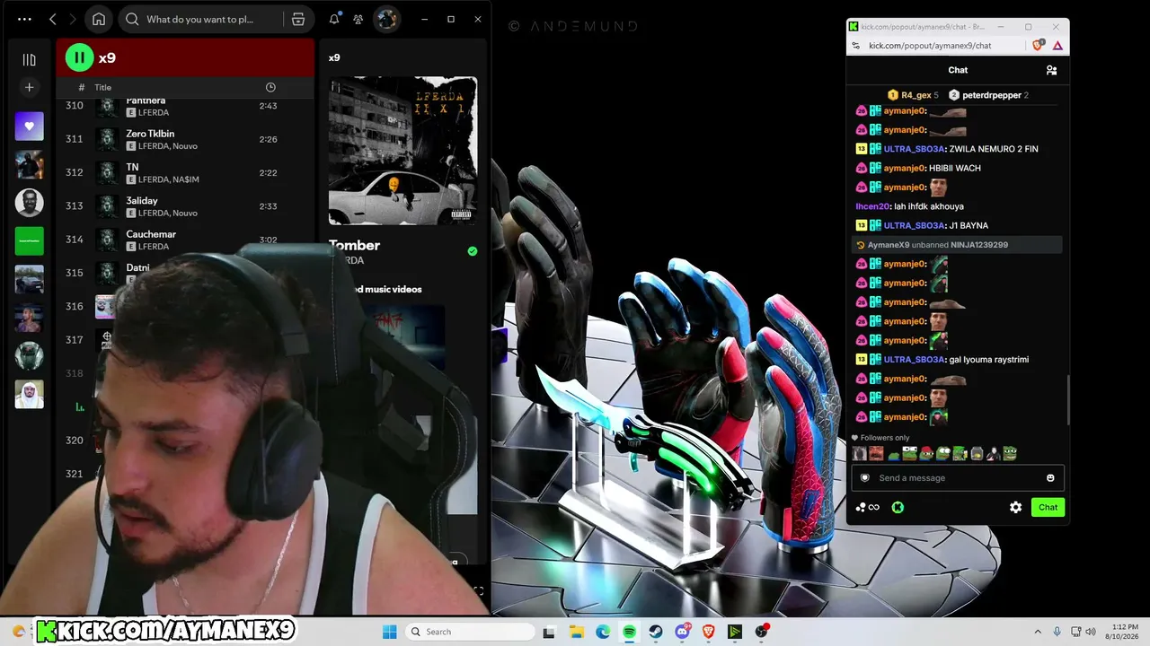Image resolution: width=1150 pixels, height=646 pixels.
Task: Toggle the microphone tray icon
Action: [1057, 632]
